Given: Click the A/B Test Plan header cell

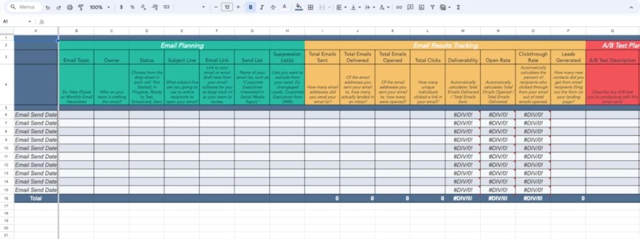Looking at the screenshot, I should point(612,45).
